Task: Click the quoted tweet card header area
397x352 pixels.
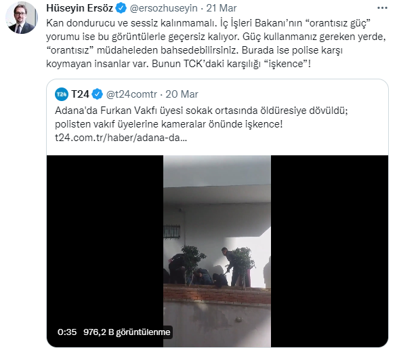Action: (x=217, y=94)
